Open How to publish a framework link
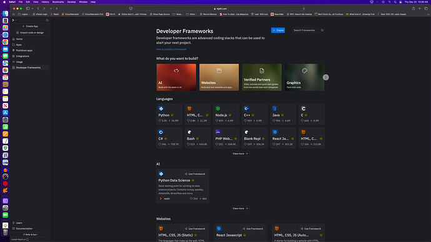431x242 pixels. [171, 49]
